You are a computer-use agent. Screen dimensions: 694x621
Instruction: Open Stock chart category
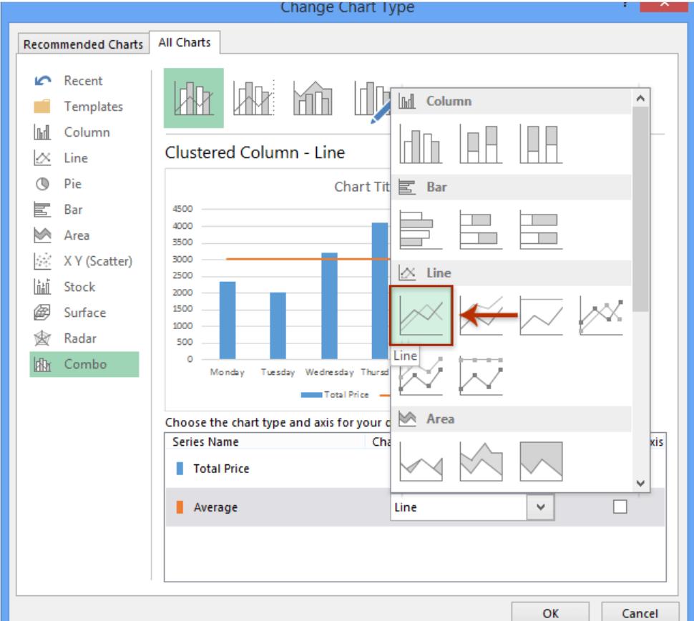coord(84,287)
